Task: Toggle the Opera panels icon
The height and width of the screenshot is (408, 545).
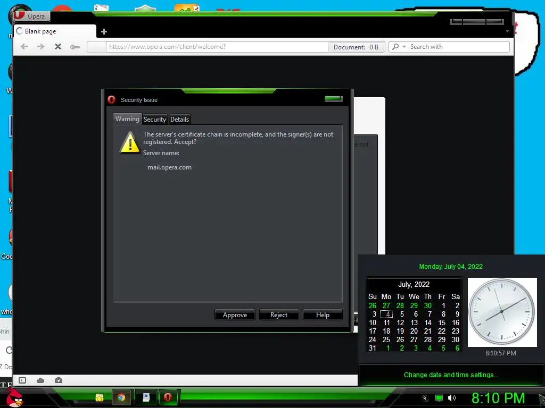Action: point(22,380)
